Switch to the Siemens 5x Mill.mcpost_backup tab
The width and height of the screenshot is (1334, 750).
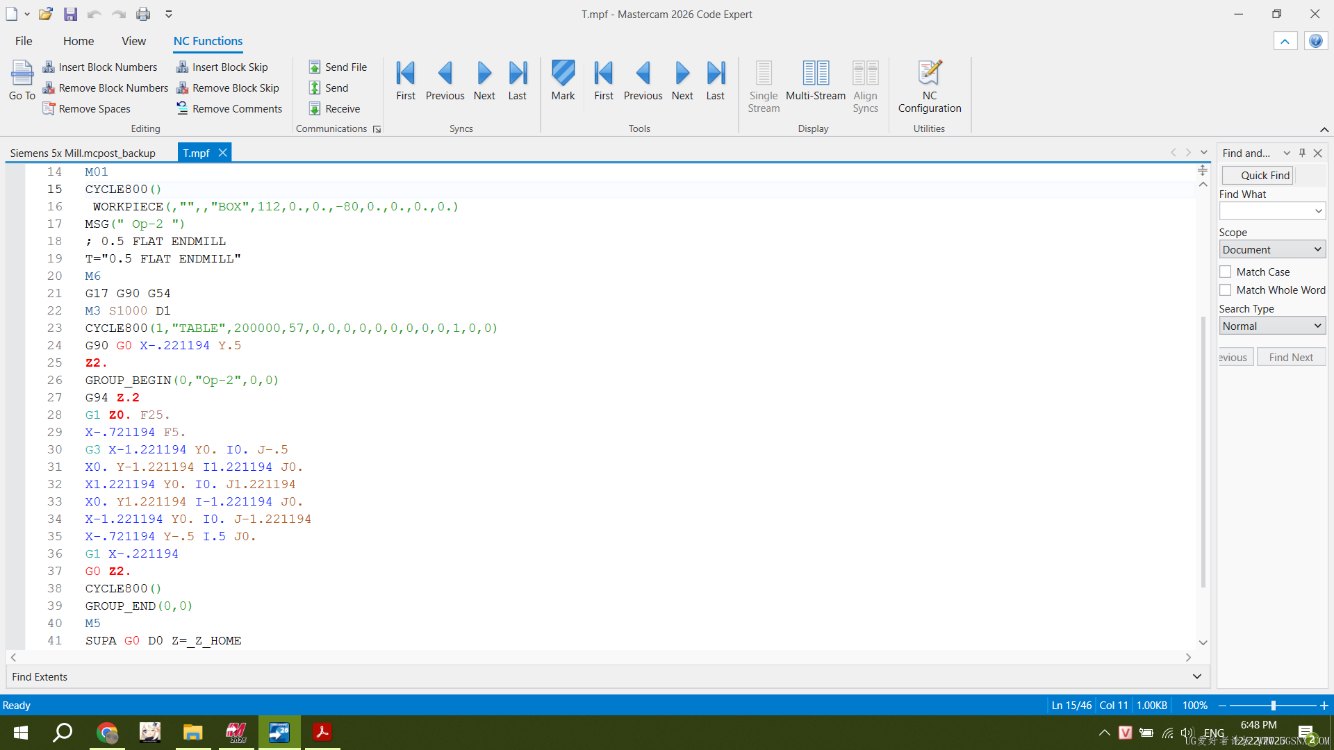pyautogui.click(x=83, y=153)
